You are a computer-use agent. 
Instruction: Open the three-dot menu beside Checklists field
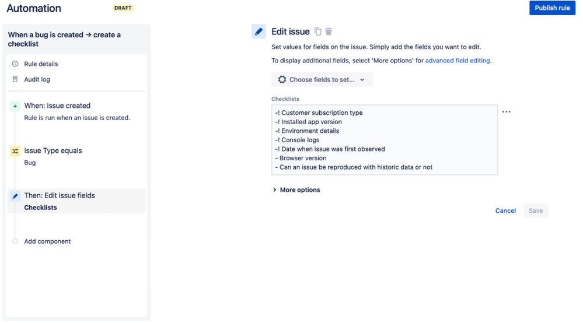506,112
